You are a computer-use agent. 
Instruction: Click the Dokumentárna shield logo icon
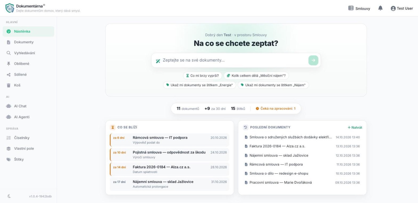click(10, 8)
